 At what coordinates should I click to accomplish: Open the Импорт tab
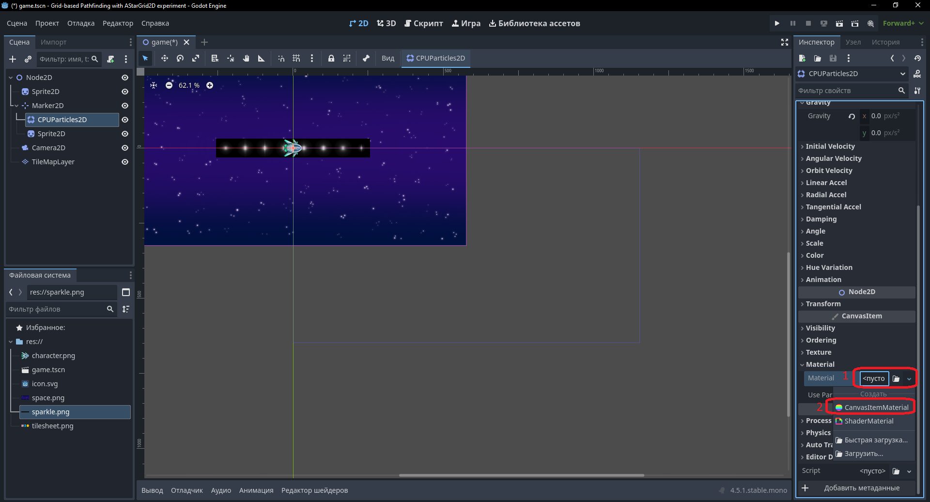coord(53,42)
